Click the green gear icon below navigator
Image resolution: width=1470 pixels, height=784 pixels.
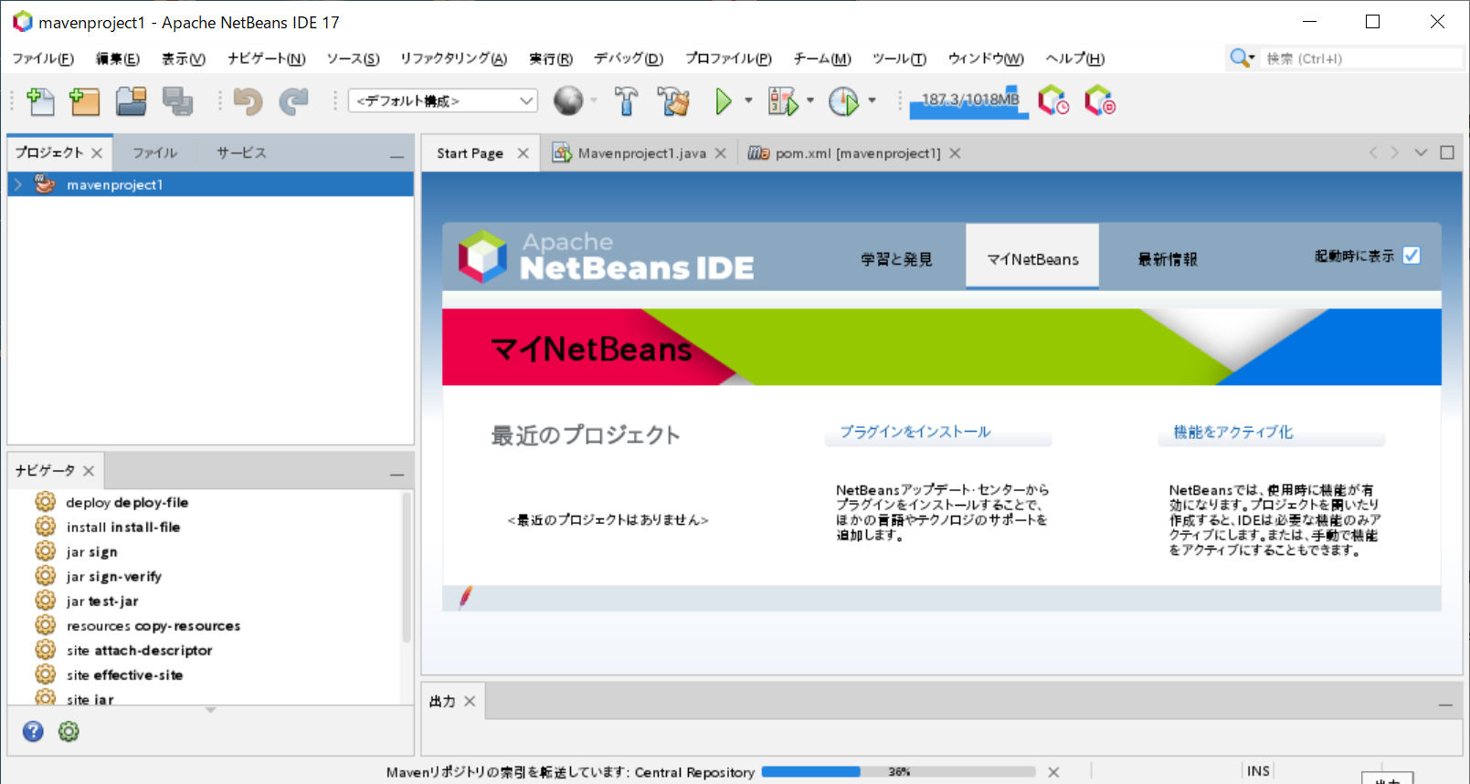(x=69, y=731)
